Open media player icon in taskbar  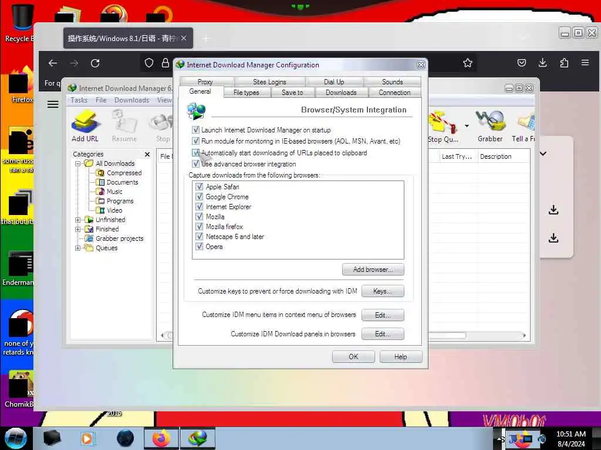click(x=87, y=438)
